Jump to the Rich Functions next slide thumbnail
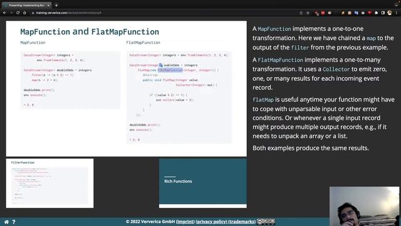This screenshot has height=226, width=401. [x=203, y=183]
